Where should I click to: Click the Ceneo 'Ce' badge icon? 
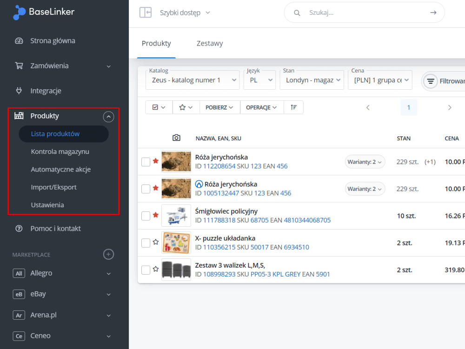19,336
